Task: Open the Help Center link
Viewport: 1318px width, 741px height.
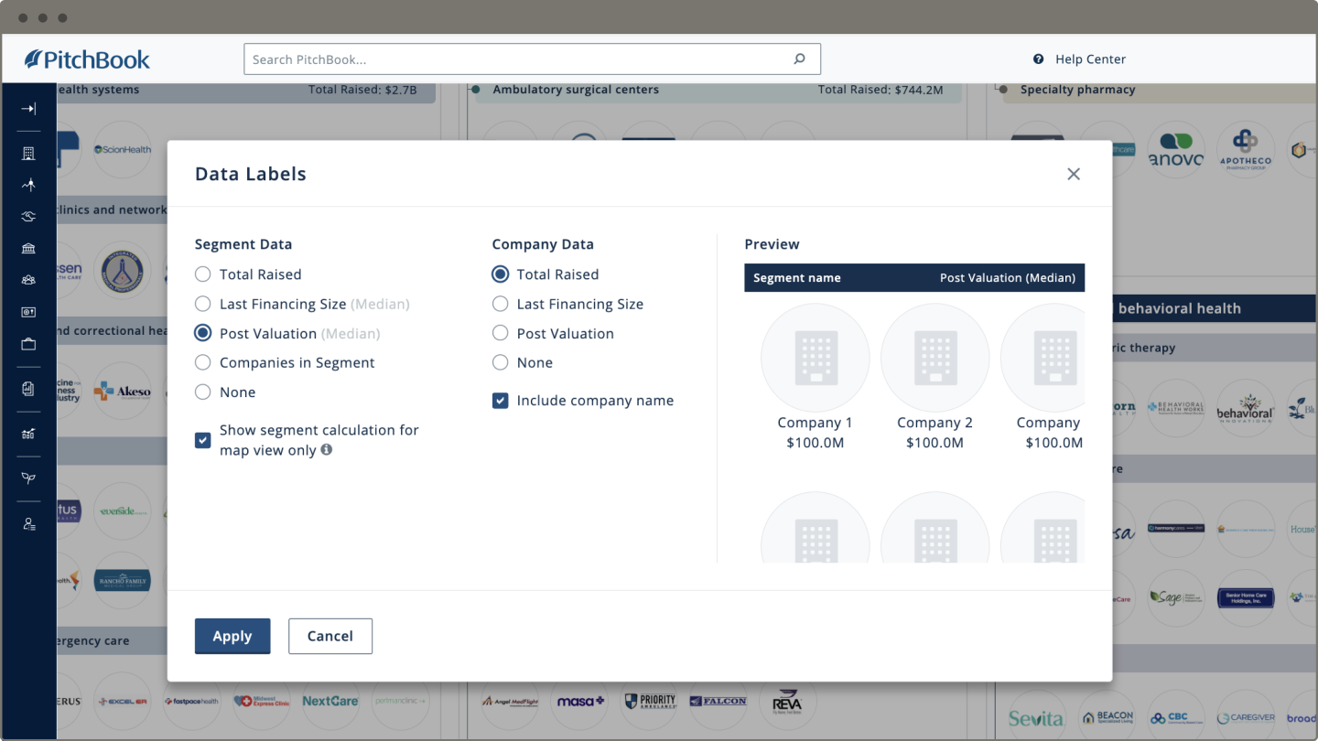Action: [x=1090, y=59]
